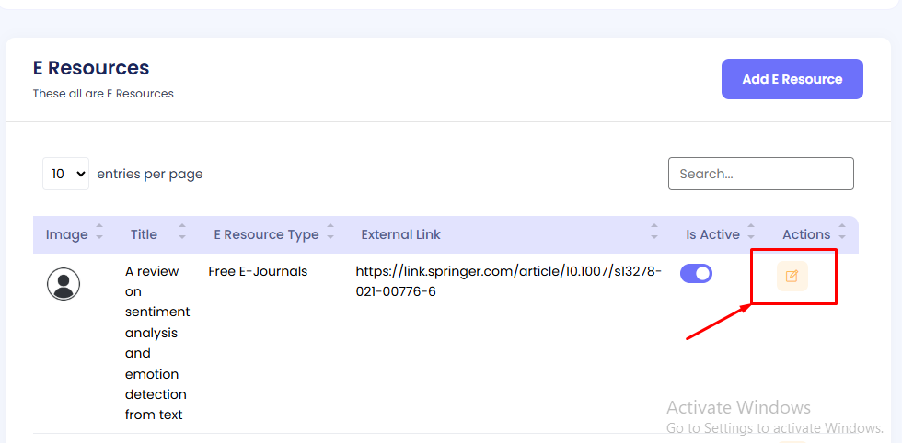The width and height of the screenshot is (902, 443).
Task: Click the Is Active column header label
Action: tap(712, 234)
